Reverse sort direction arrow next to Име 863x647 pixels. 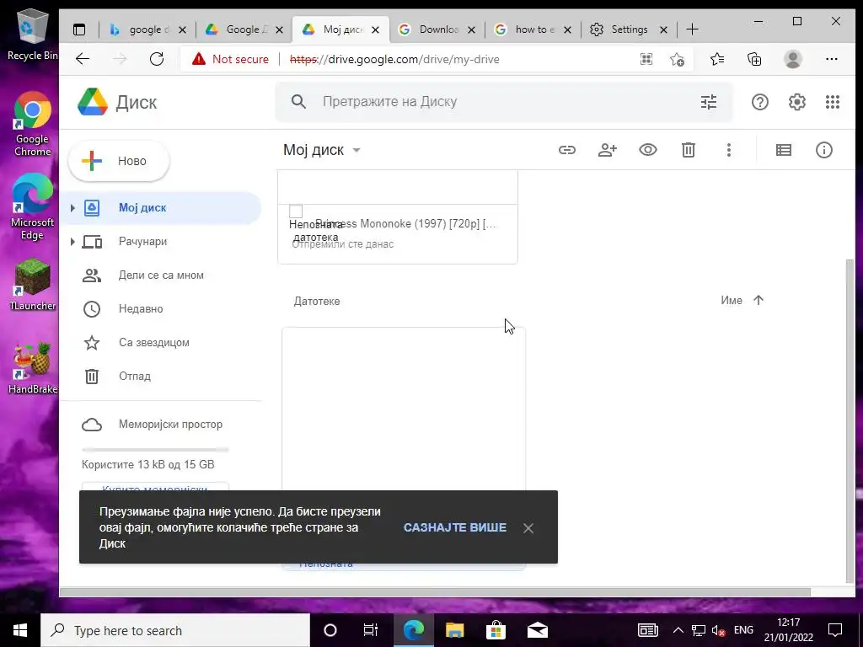click(x=758, y=300)
